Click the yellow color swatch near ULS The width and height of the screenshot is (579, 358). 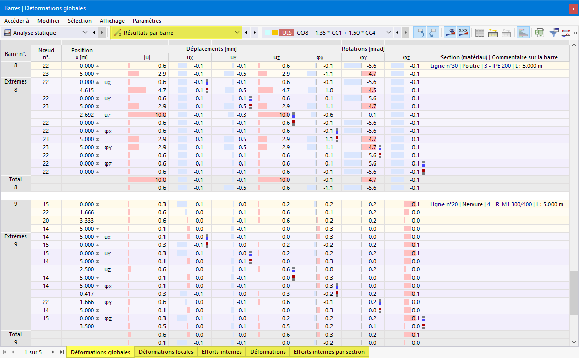pyautogui.click(x=274, y=33)
